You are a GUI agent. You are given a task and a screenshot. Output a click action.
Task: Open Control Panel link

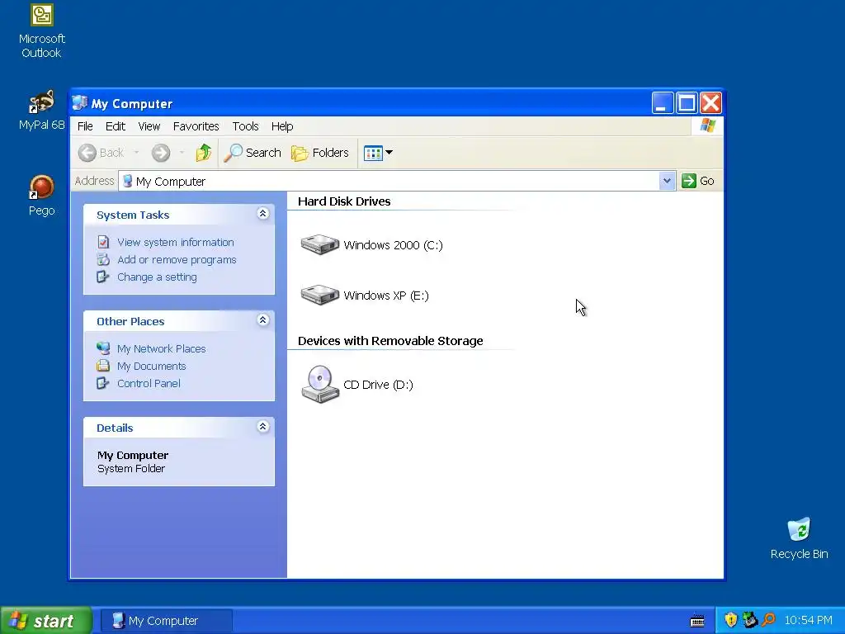click(x=149, y=383)
